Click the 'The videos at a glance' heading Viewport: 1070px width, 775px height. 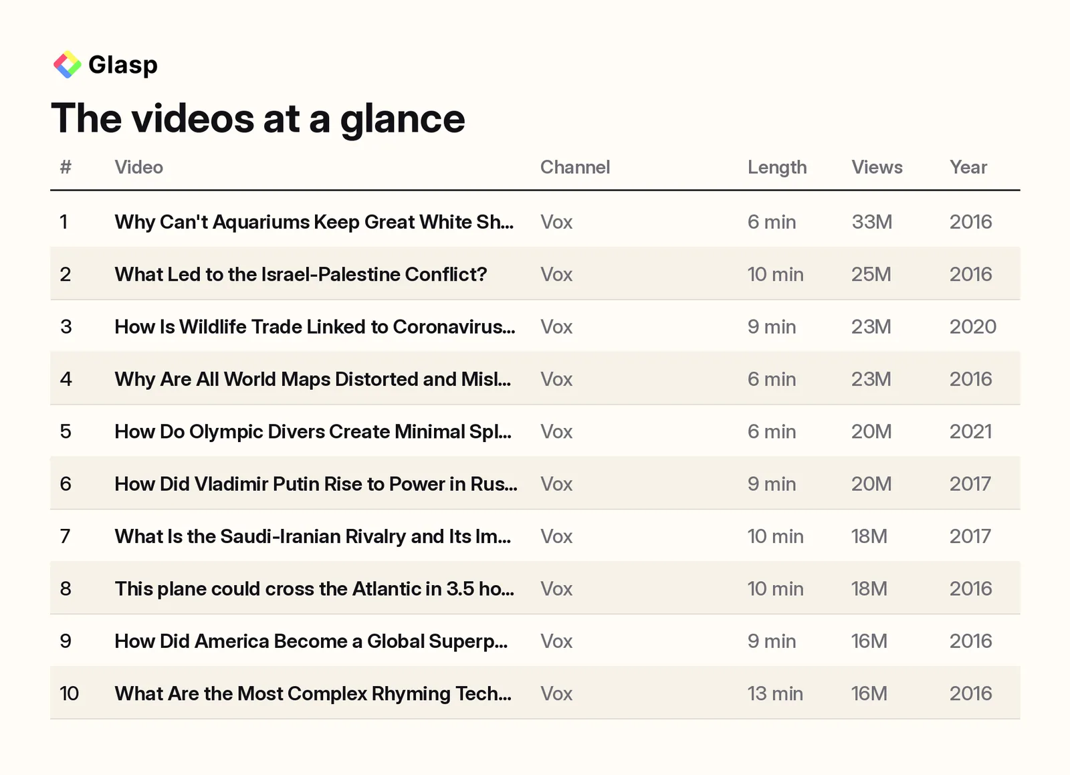coord(258,118)
